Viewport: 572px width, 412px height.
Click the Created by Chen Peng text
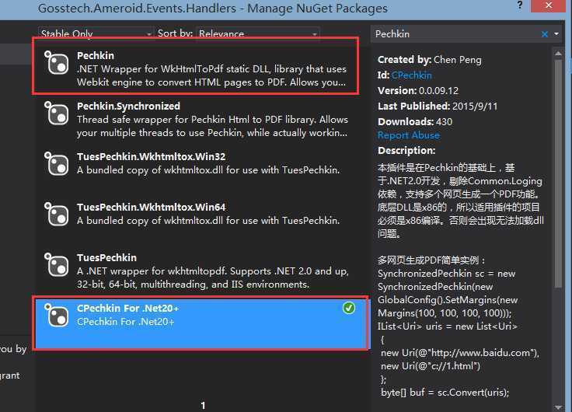coord(429,60)
